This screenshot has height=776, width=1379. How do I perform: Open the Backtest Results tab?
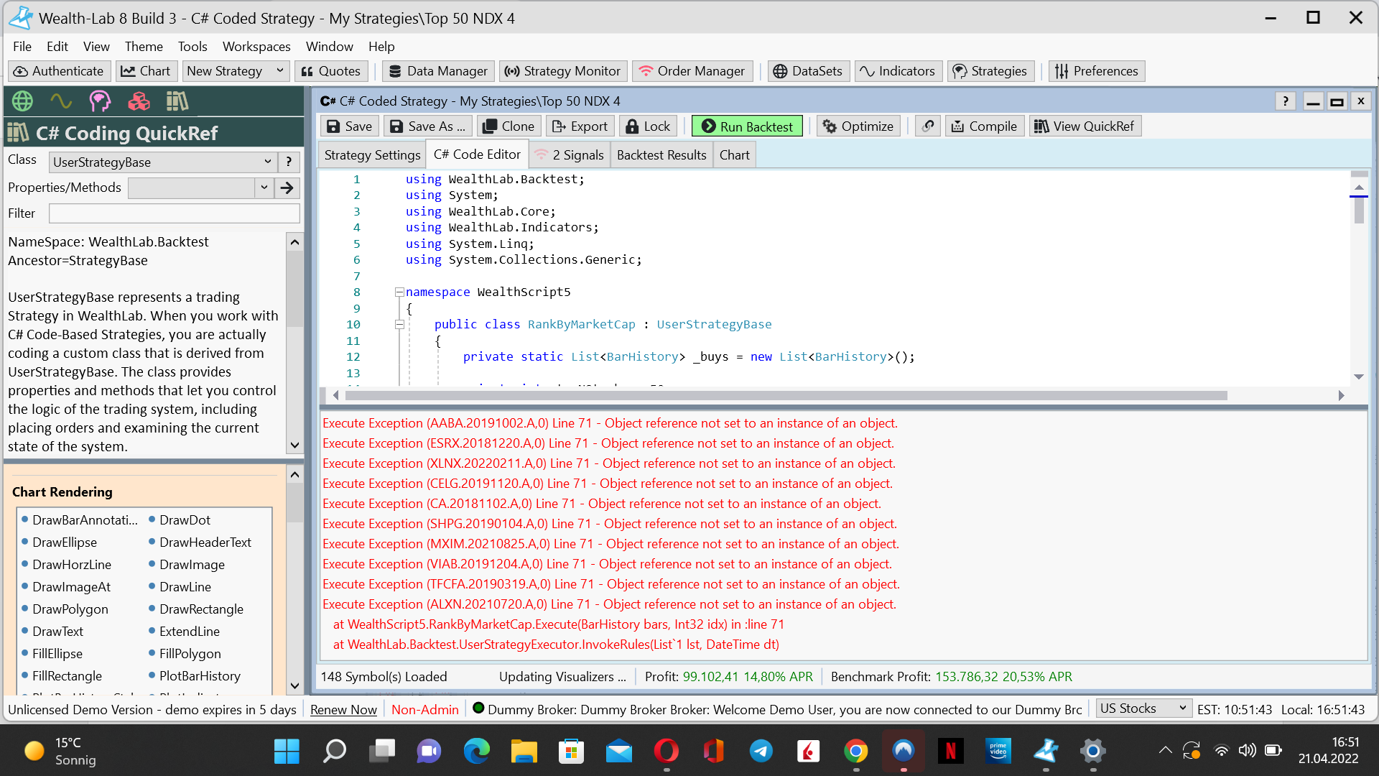click(x=661, y=155)
